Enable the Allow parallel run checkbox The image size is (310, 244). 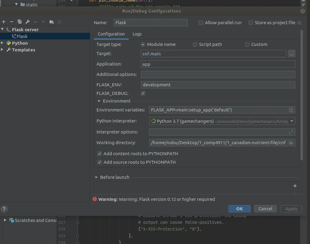[x=201, y=23]
